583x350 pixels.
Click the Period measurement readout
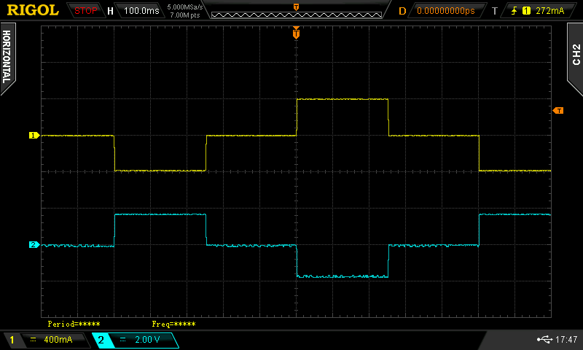coord(74,324)
